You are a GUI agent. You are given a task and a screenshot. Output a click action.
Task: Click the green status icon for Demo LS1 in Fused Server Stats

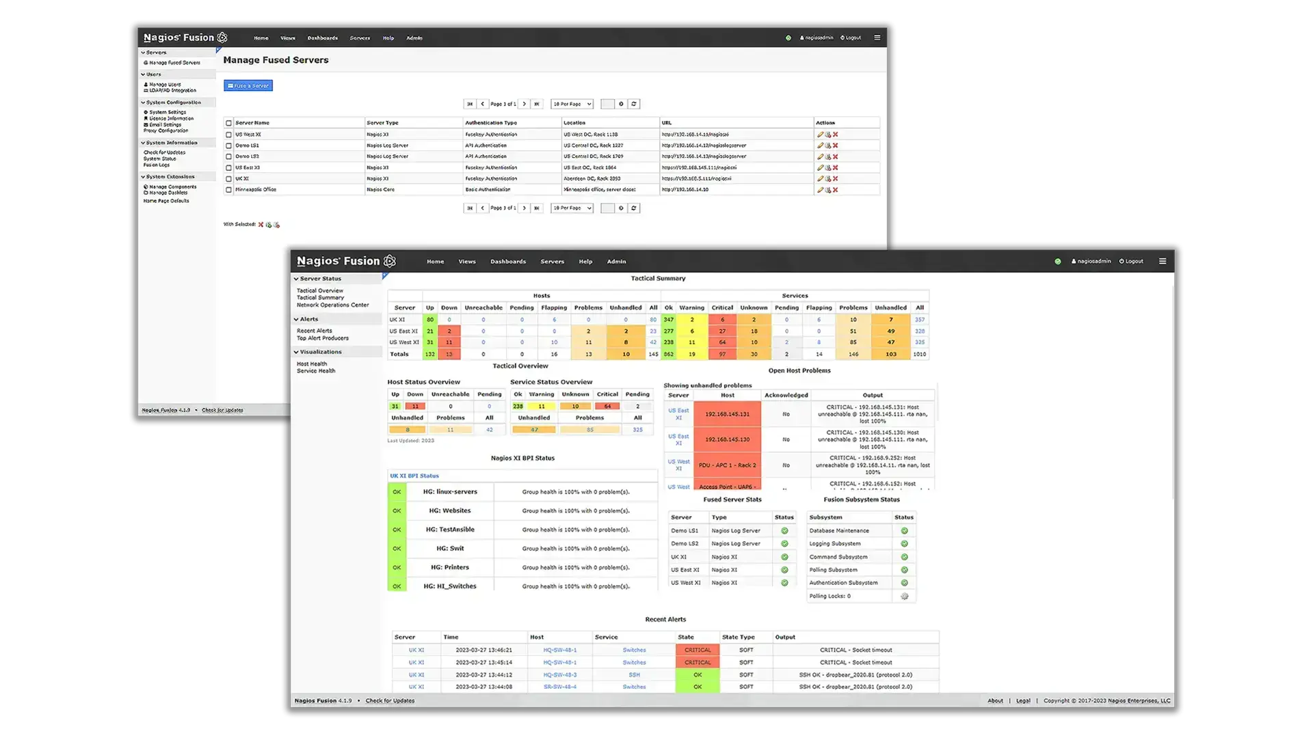pyautogui.click(x=784, y=531)
